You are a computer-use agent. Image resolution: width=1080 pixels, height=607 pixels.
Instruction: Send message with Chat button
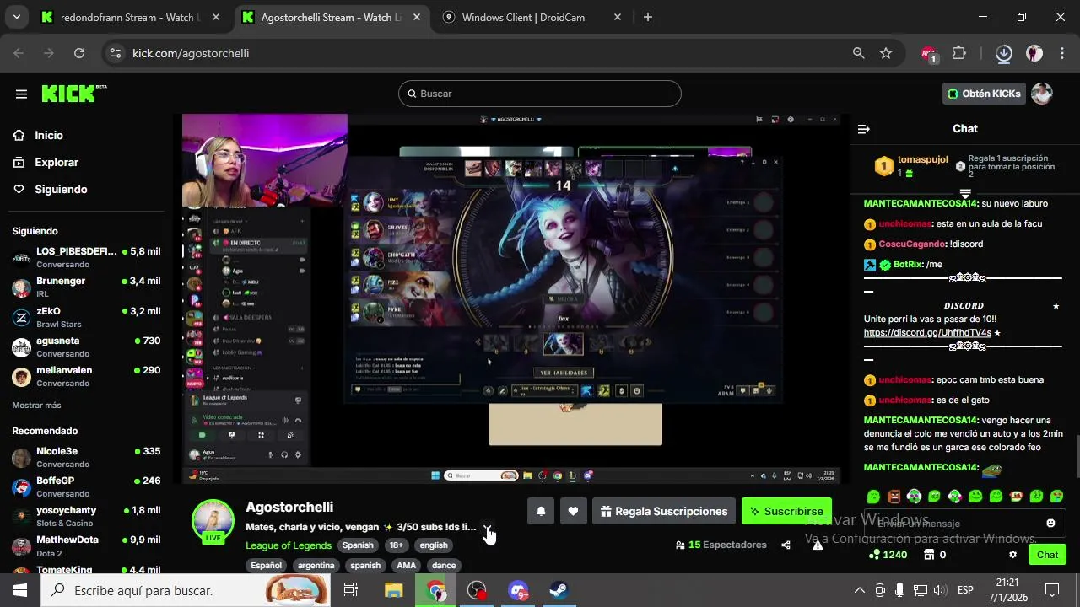click(x=1047, y=555)
